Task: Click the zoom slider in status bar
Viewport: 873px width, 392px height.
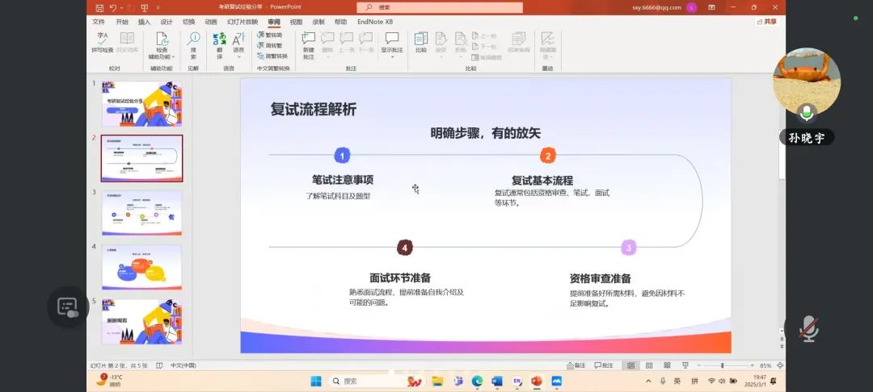Action: pos(722,365)
